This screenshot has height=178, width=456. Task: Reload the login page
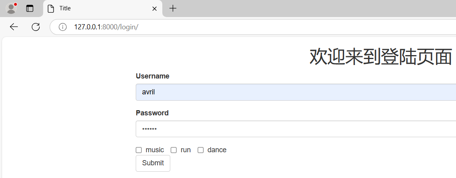coord(36,27)
